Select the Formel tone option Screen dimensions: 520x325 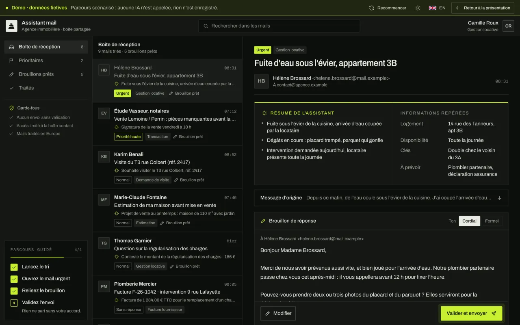492,221
